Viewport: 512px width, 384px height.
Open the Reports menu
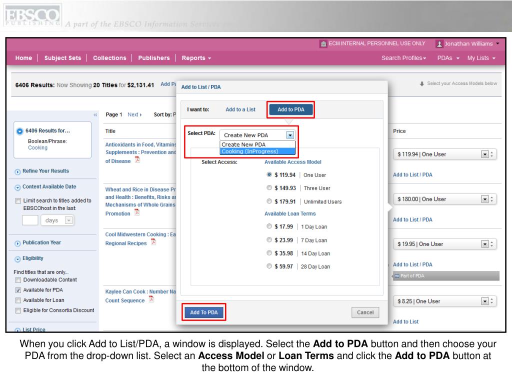[196, 58]
